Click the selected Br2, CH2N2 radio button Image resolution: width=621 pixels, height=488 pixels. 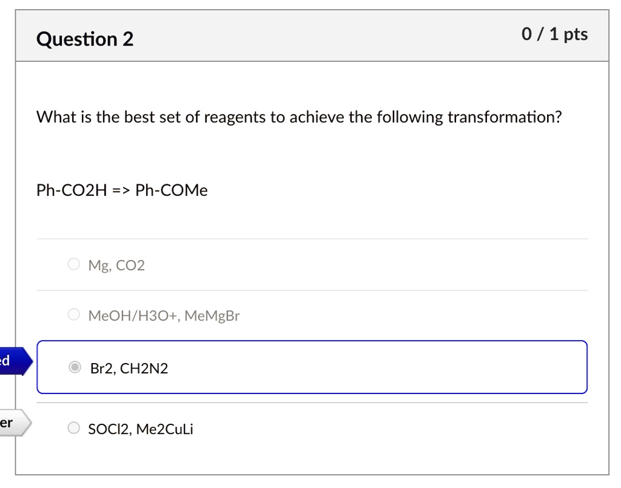tap(75, 367)
